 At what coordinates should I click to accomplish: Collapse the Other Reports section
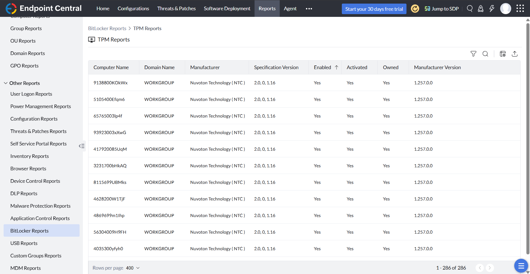pyautogui.click(x=6, y=83)
